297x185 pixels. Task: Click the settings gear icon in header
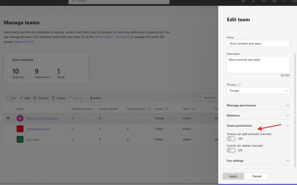[x=274, y=1]
